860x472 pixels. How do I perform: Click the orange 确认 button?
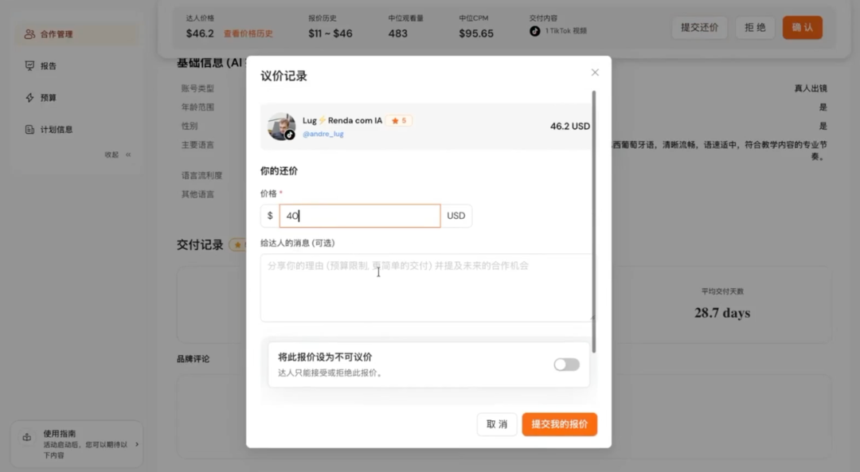[x=802, y=27]
